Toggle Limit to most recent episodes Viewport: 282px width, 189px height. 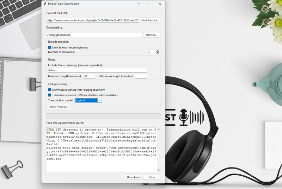pyautogui.click(x=50, y=47)
